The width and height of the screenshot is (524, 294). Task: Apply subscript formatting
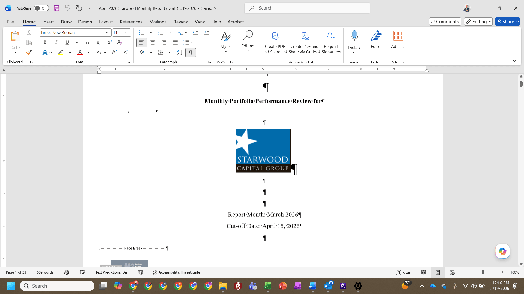(x=99, y=42)
